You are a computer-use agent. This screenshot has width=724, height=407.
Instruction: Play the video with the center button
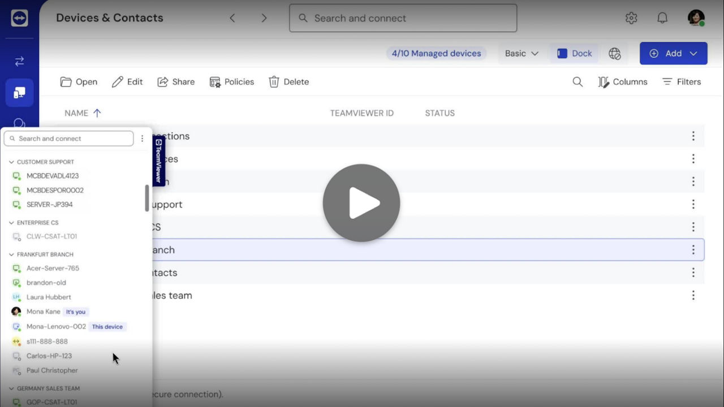[361, 203]
